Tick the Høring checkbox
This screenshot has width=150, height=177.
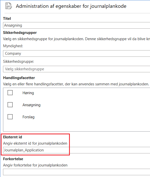(10, 93)
